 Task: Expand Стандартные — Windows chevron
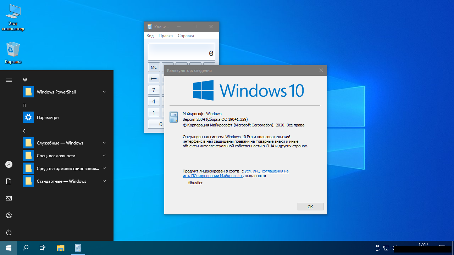point(104,181)
